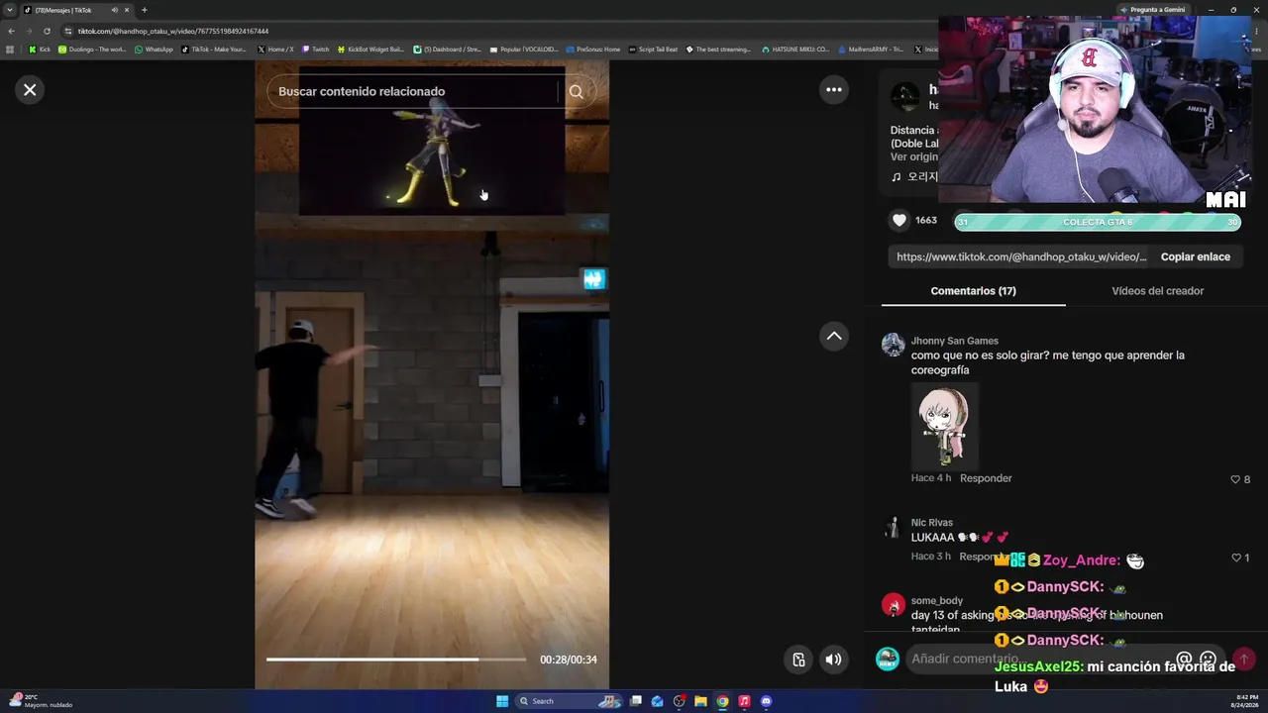Open a new Chrome tab
The image size is (1268, 713).
point(144,10)
